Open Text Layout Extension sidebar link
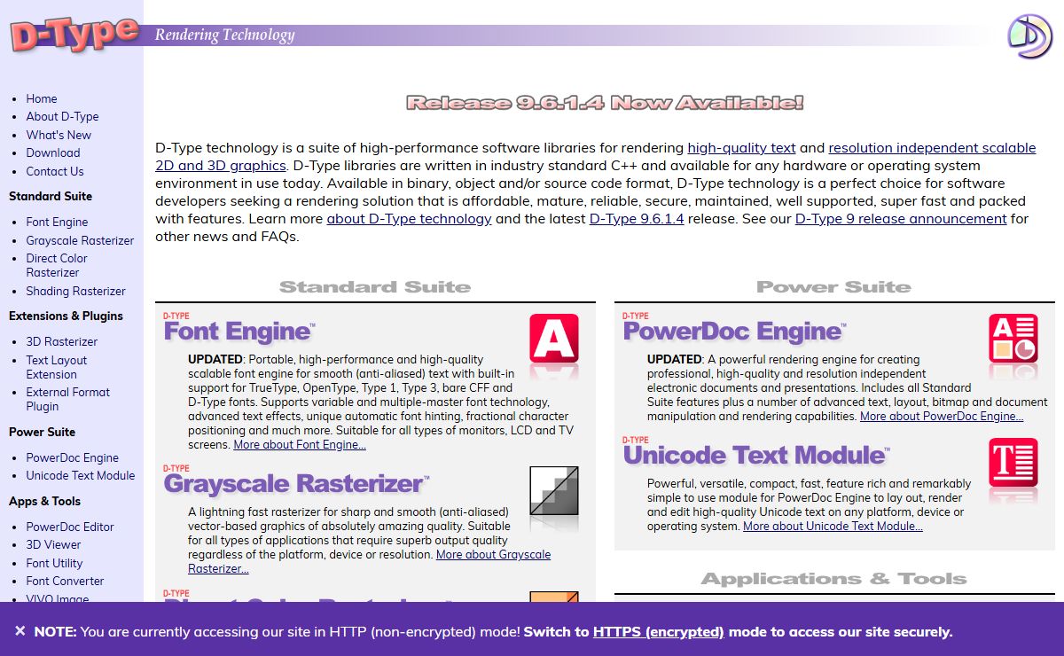The height and width of the screenshot is (656, 1064). [57, 367]
